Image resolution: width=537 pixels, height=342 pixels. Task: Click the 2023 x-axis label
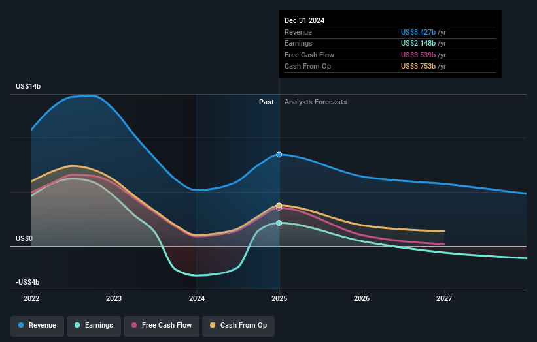click(114, 298)
